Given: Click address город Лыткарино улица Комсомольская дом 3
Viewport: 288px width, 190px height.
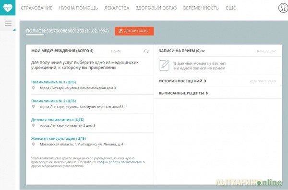Looking at the screenshot, I should pos(78,88).
